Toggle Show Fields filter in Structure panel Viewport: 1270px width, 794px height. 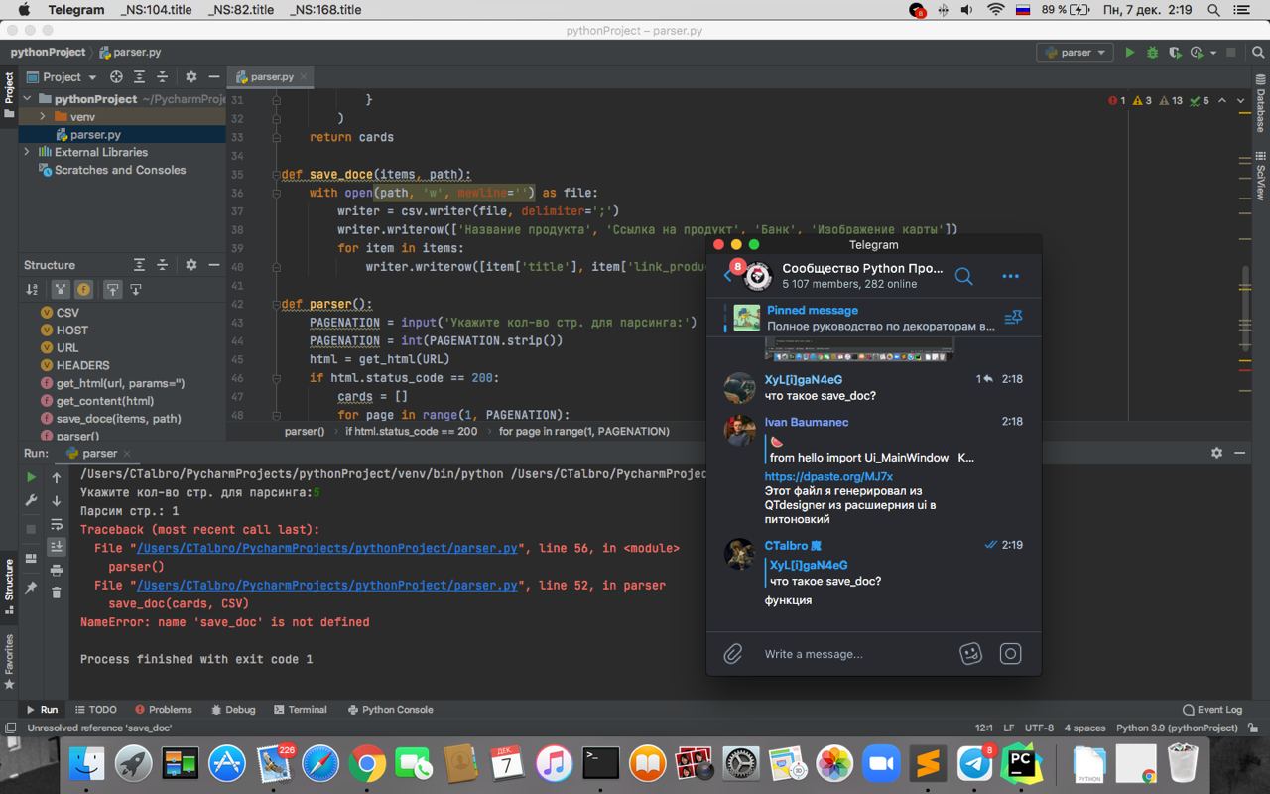pyautogui.click(x=83, y=289)
